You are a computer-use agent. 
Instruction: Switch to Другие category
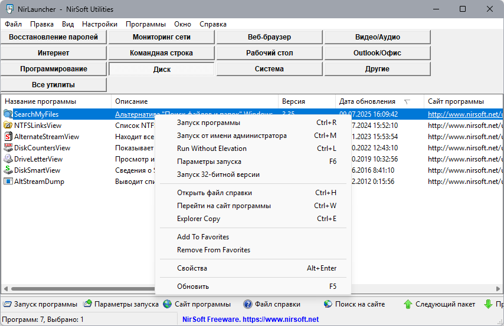tap(377, 69)
